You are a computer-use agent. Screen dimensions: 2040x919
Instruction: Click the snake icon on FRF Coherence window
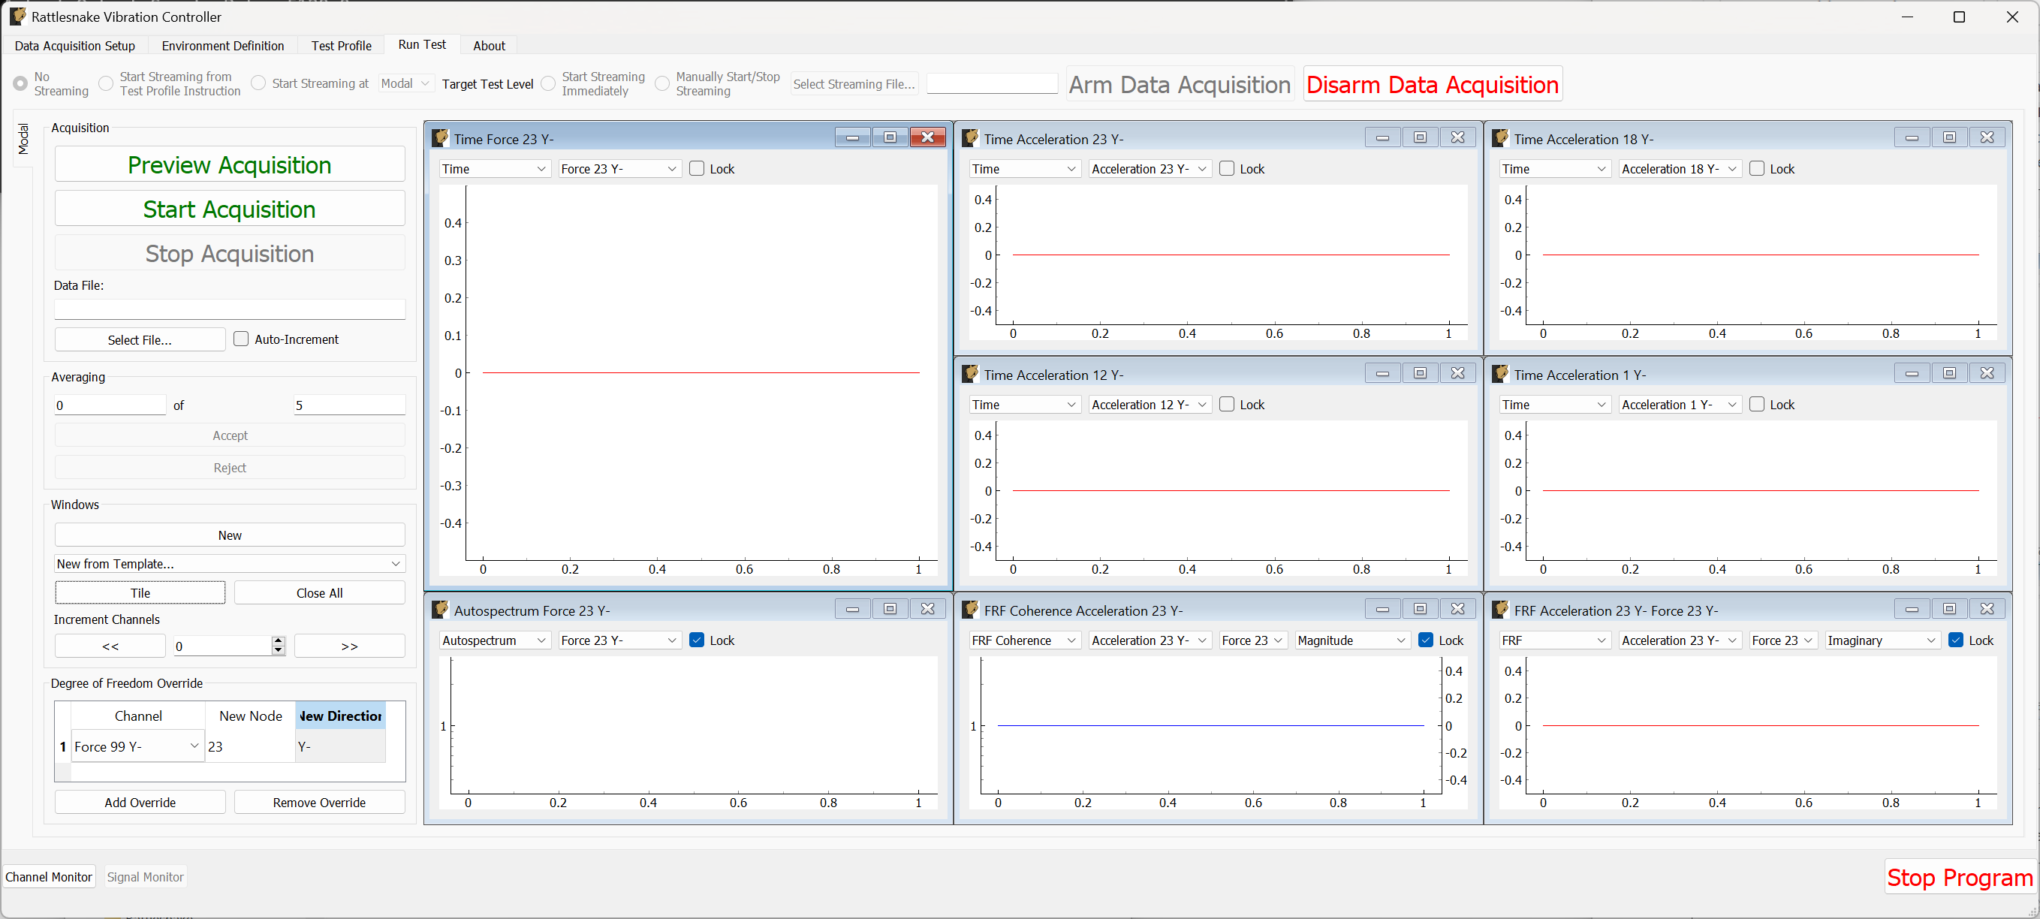[x=970, y=609]
